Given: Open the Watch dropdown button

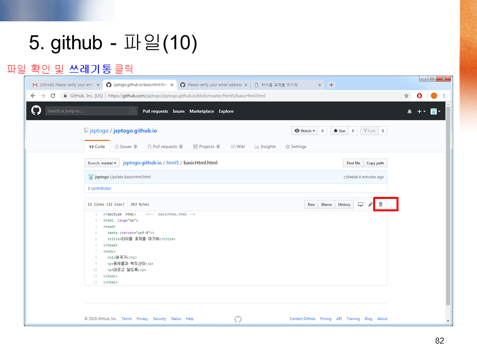Looking at the screenshot, I should tap(305, 131).
